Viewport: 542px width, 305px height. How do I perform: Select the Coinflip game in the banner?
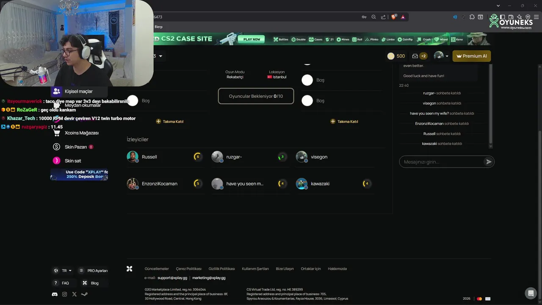coord(405,39)
